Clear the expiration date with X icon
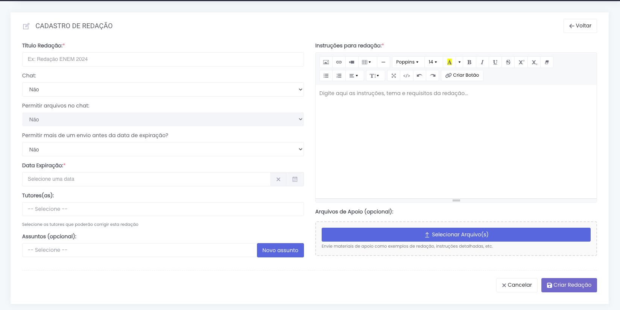The height and width of the screenshot is (310, 620). pos(278,179)
